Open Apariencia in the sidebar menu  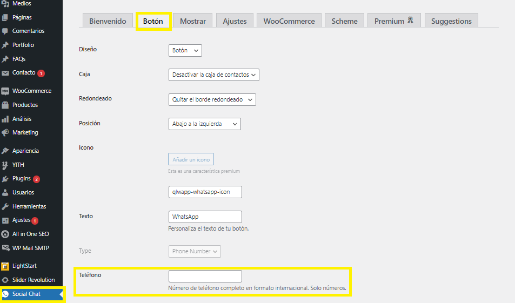(25, 151)
